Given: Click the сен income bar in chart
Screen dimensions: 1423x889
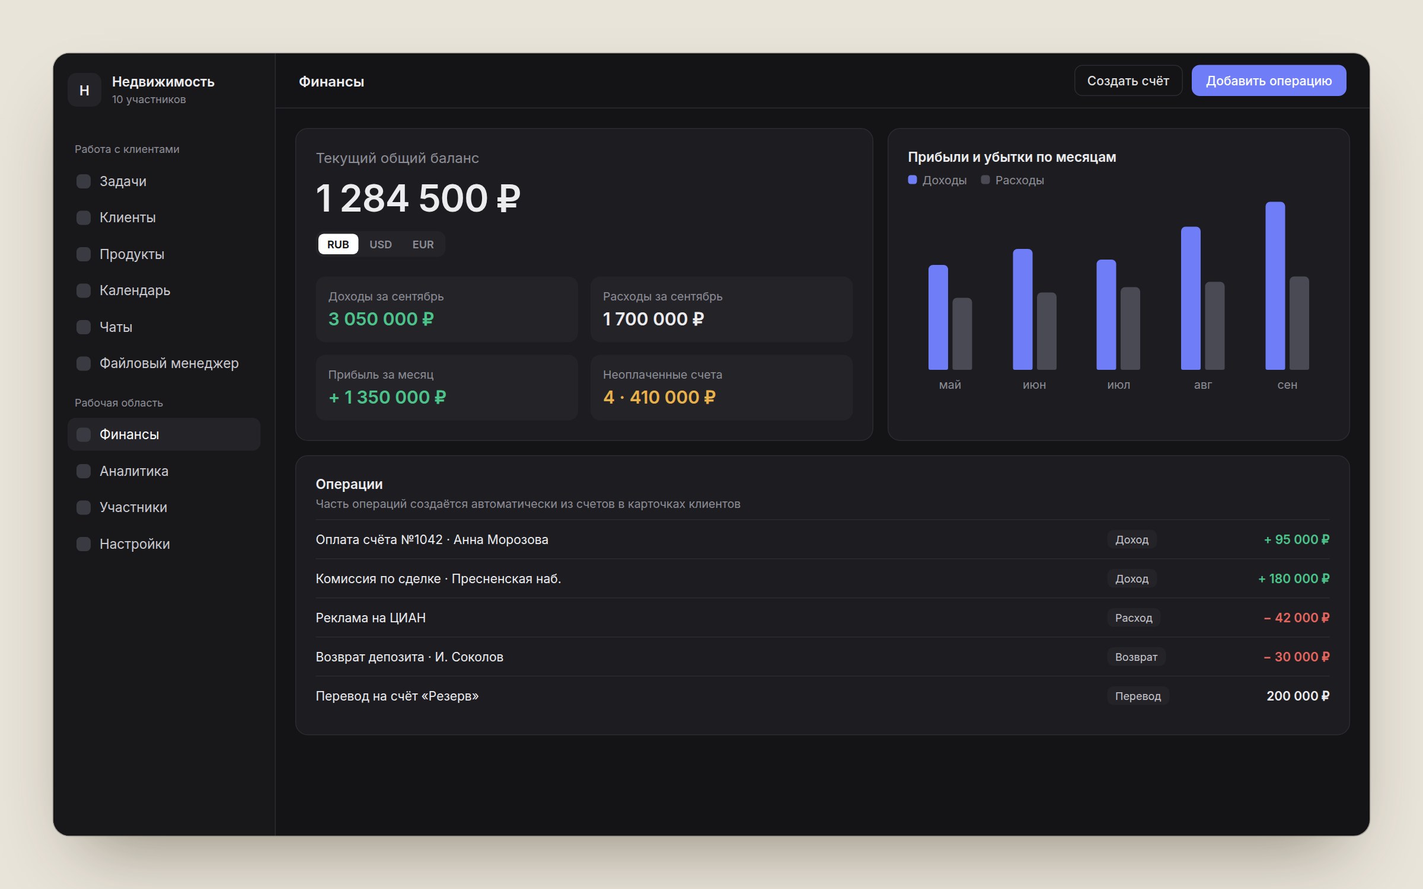Looking at the screenshot, I should point(1275,286).
